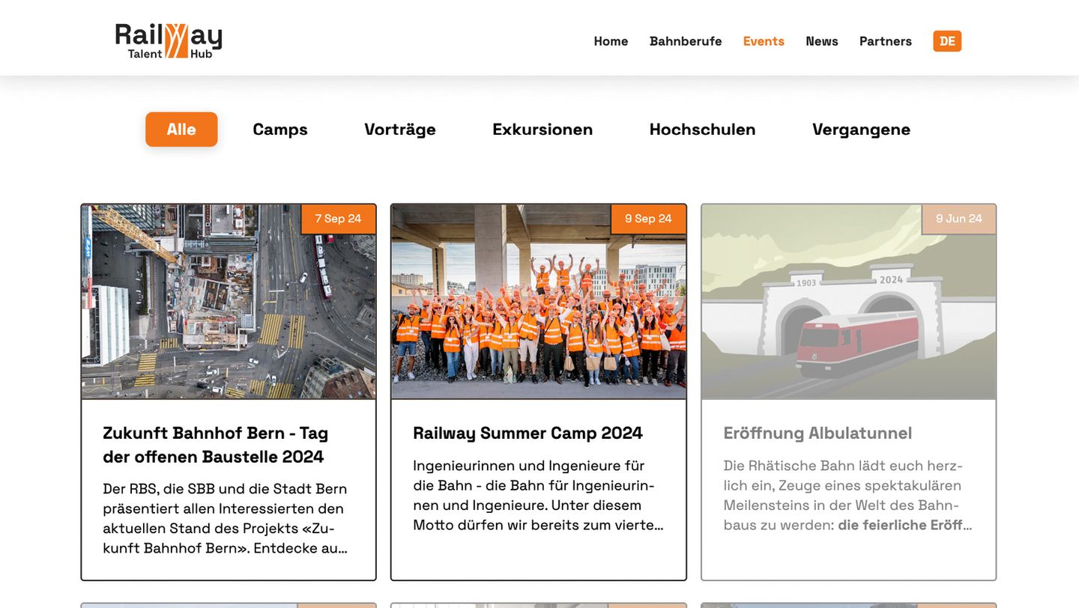Read the 'Ingenieurinnen und Ingenieure' description
This screenshot has width=1079, height=608.
[538, 495]
